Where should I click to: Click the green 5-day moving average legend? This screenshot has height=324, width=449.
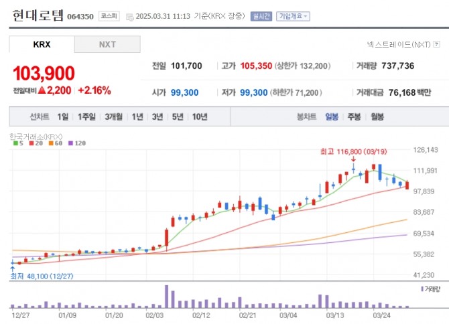[18, 143]
